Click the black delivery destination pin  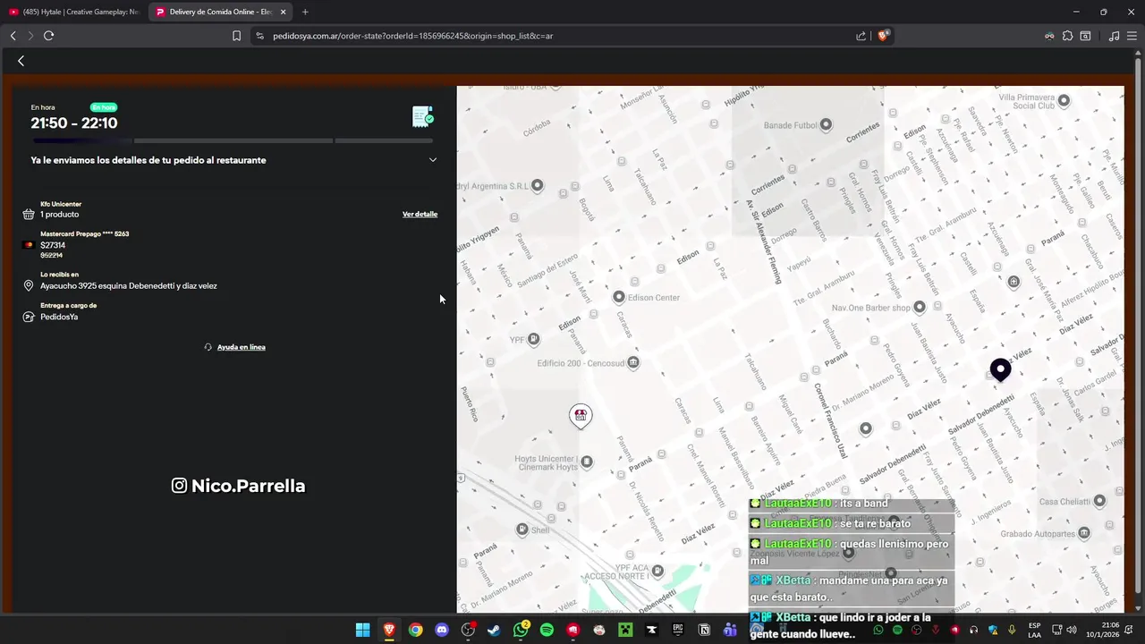point(1000,369)
